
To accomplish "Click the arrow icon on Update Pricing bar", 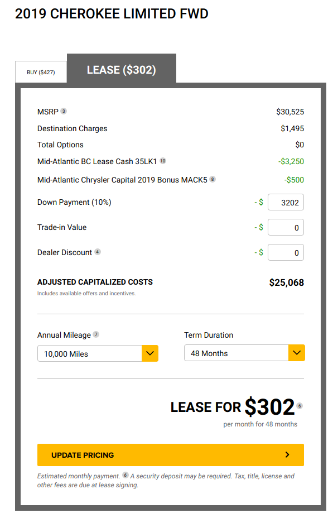I will [287, 454].
